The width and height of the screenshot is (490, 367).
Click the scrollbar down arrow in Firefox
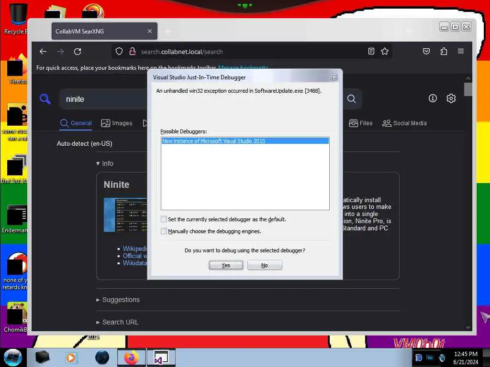tap(468, 327)
